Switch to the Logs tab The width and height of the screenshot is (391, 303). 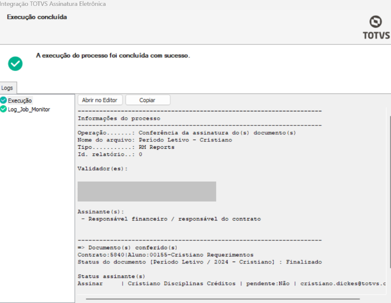coord(8,88)
